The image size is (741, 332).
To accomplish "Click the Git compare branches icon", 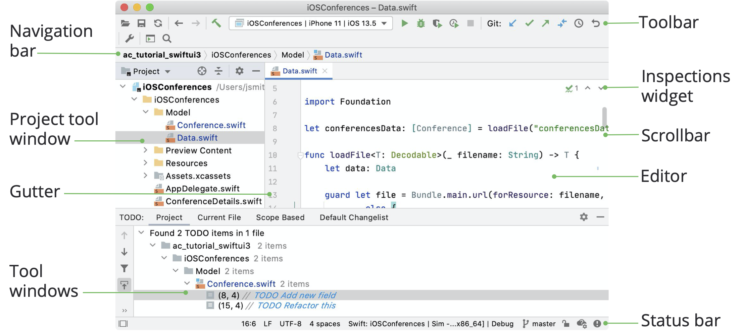I will pyautogui.click(x=562, y=23).
